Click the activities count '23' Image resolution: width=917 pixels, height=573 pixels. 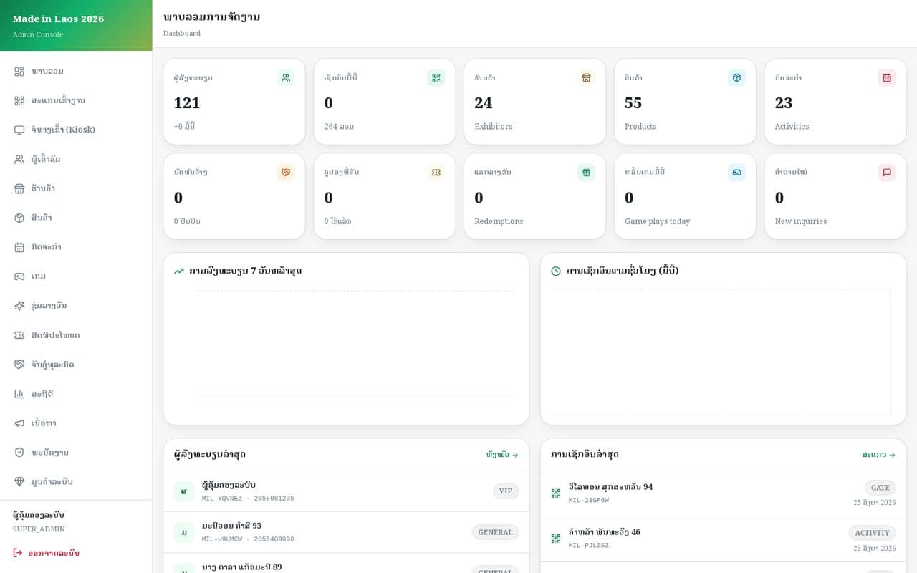click(784, 103)
